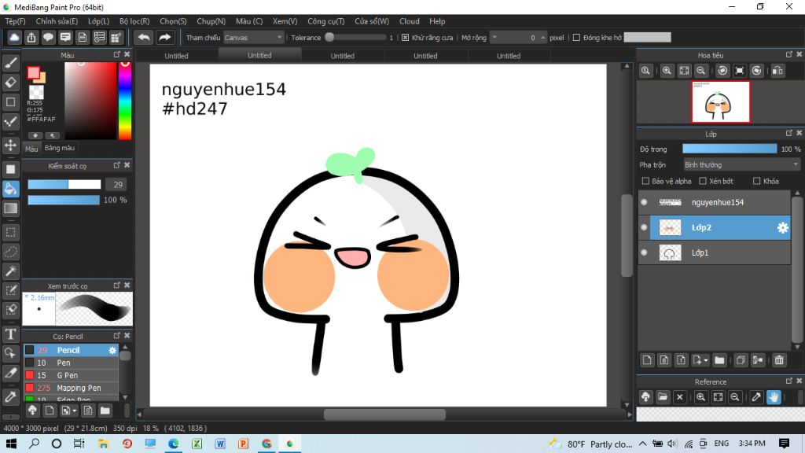The height and width of the screenshot is (453, 805).
Task: Hide the Lớp1 layer visibility dot
Action: point(645,252)
